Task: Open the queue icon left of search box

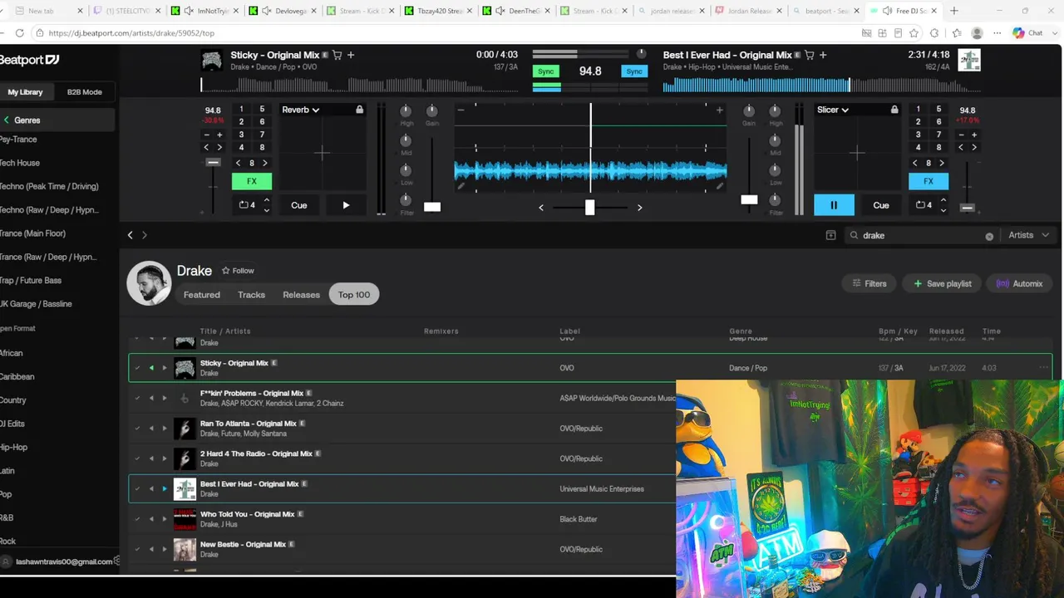Action: (830, 235)
